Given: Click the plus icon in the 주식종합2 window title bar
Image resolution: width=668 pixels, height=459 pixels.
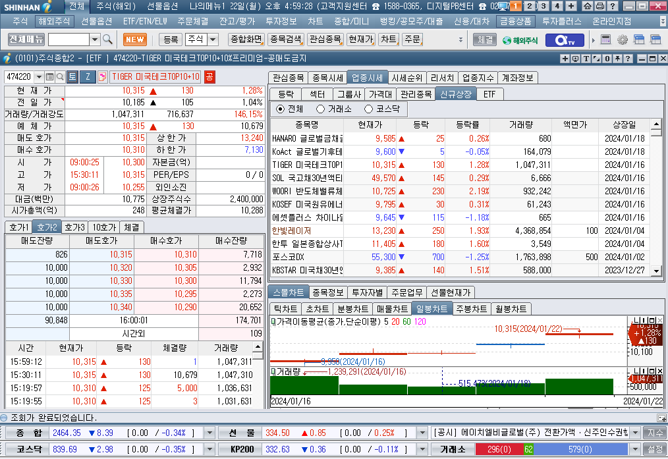Looking at the screenshot, I should [x=565, y=59].
